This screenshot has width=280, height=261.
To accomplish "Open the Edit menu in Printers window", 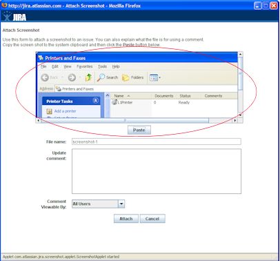I will click(55, 66).
